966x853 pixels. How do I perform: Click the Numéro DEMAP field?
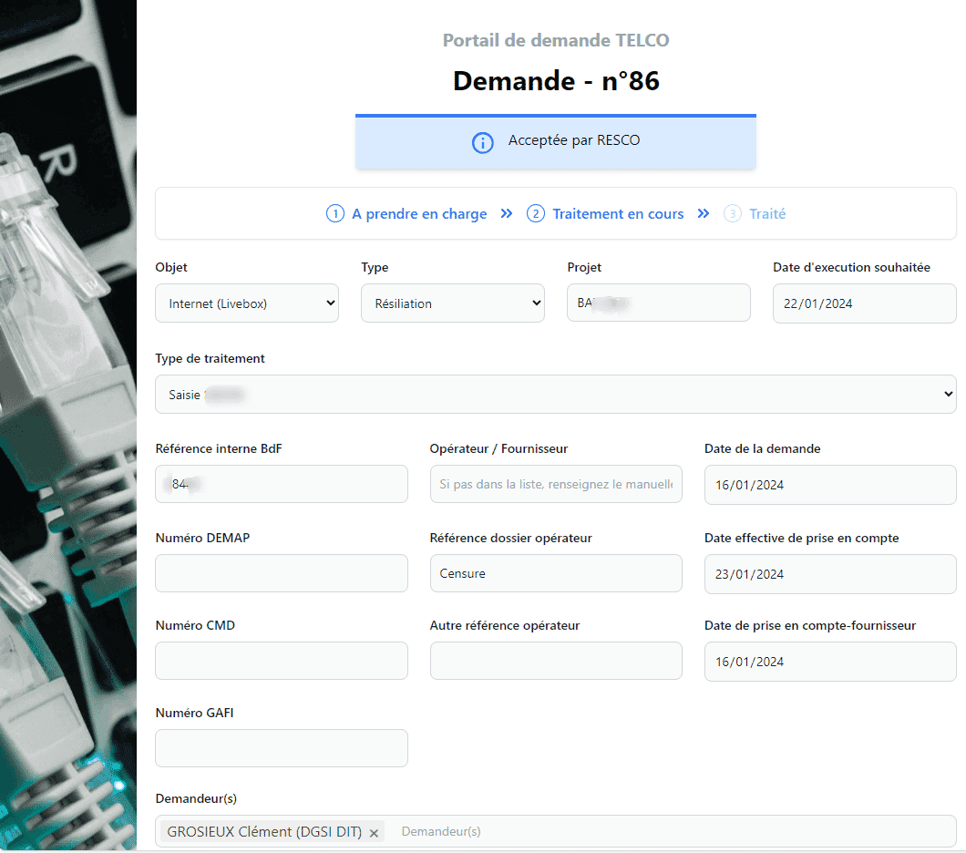click(x=281, y=573)
